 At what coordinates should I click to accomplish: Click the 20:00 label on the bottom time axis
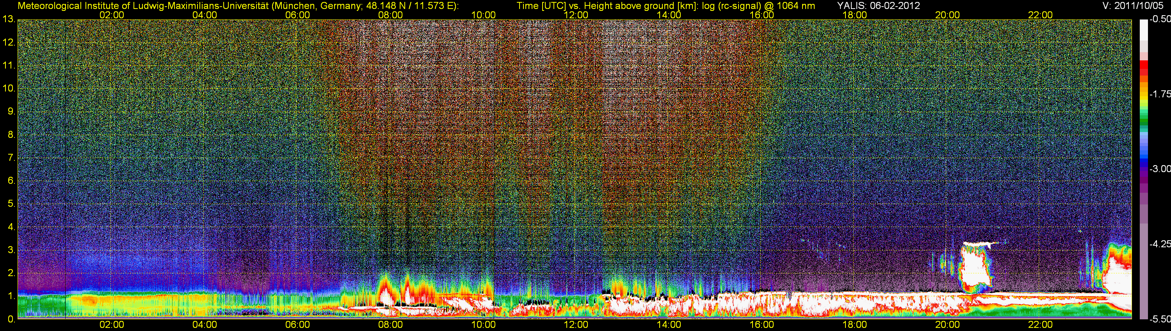pyautogui.click(x=947, y=325)
